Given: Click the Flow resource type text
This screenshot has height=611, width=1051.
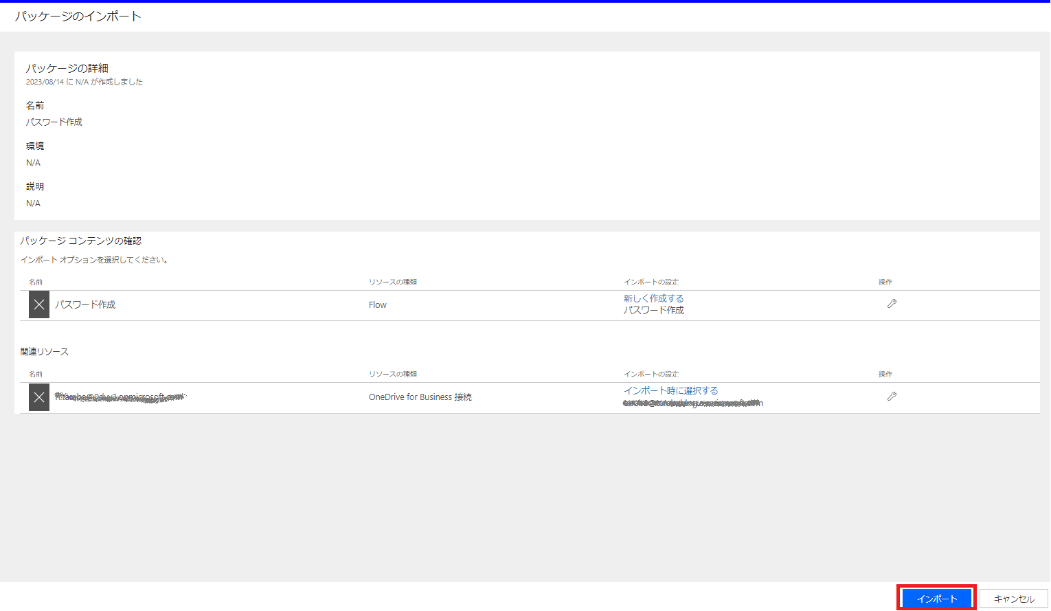Looking at the screenshot, I should (x=377, y=305).
